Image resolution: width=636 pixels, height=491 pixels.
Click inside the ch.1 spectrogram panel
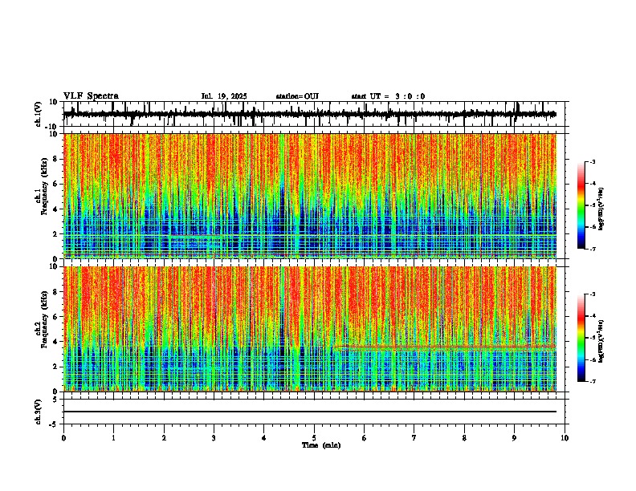coord(310,196)
